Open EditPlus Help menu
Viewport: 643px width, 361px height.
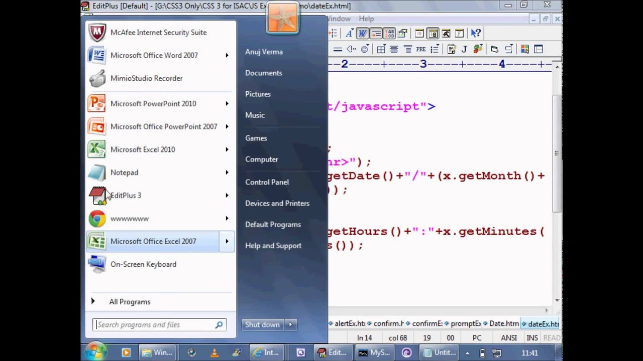[x=366, y=19]
